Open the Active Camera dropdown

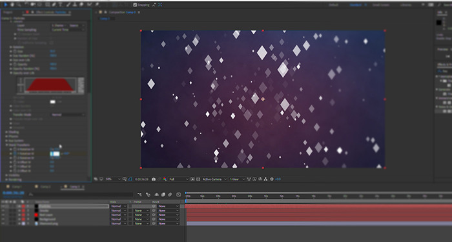[x=214, y=179]
